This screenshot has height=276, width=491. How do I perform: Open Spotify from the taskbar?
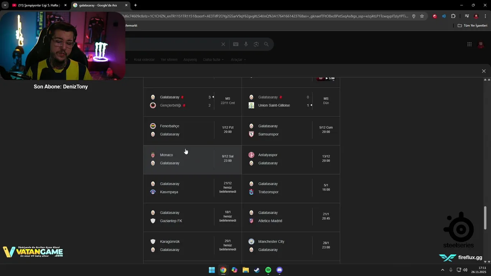click(x=268, y=270)
